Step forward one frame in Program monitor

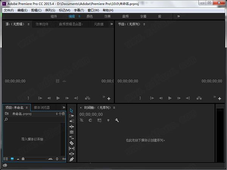[179, 98]
